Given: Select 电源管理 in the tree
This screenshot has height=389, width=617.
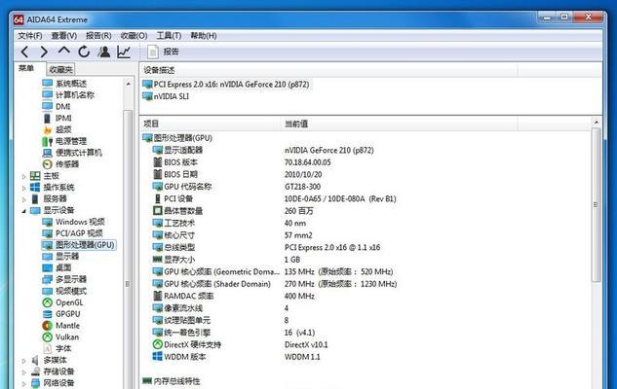Looking at the screenshot, I should click(x=64, y=141).
